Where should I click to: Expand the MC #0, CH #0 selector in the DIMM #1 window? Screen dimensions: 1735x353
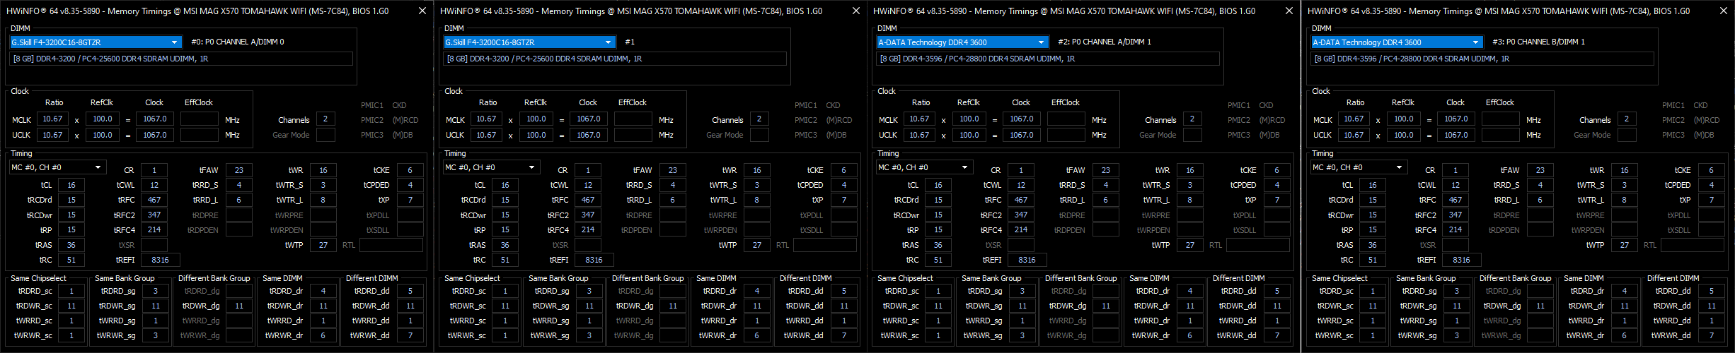coord(491,167)
